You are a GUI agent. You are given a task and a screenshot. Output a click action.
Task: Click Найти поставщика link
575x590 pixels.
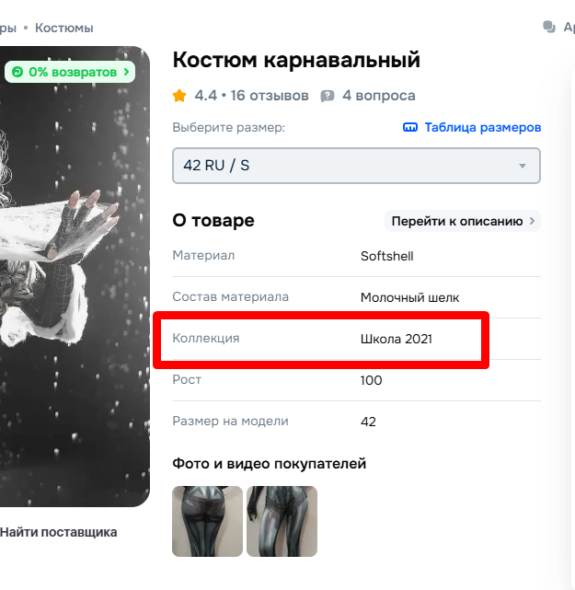59,532
